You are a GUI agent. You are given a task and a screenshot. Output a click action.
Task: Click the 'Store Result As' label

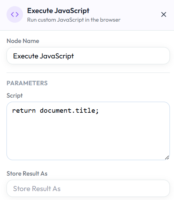(27, 174)
